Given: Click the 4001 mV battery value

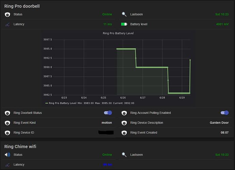Looking at the screenshot, I should click(222, 25).
